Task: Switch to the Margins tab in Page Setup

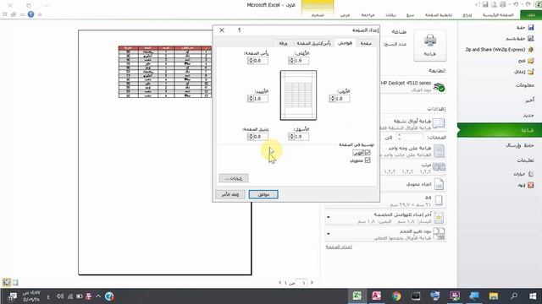Action: coord(345,43)
